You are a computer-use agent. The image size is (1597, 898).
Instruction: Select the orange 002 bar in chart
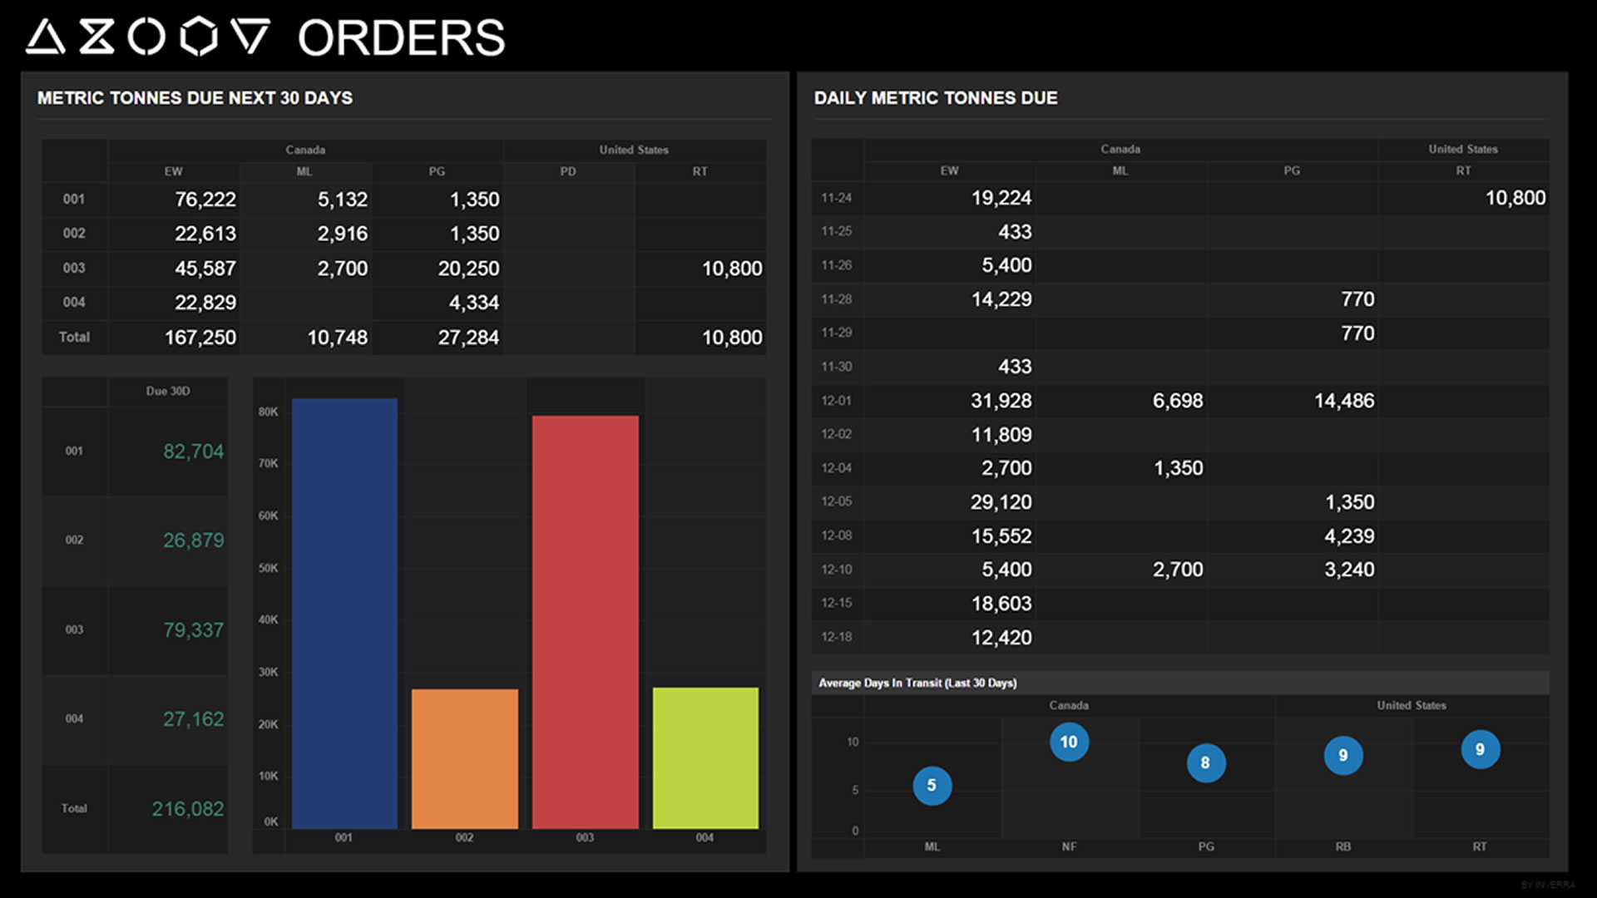(464, 758)
